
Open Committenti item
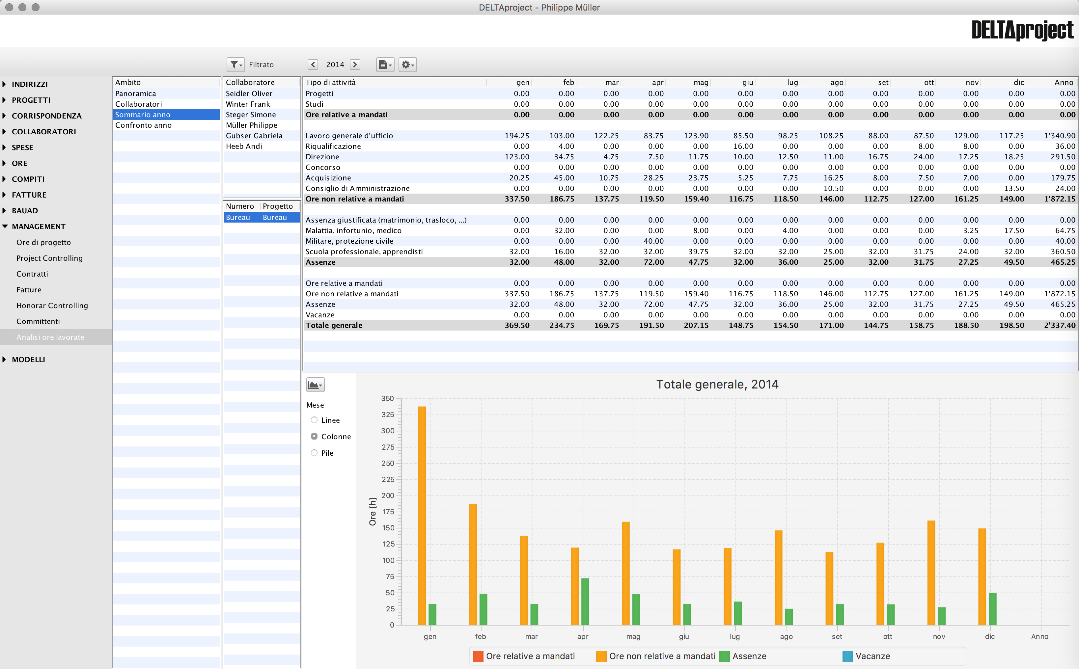[38, 322]
